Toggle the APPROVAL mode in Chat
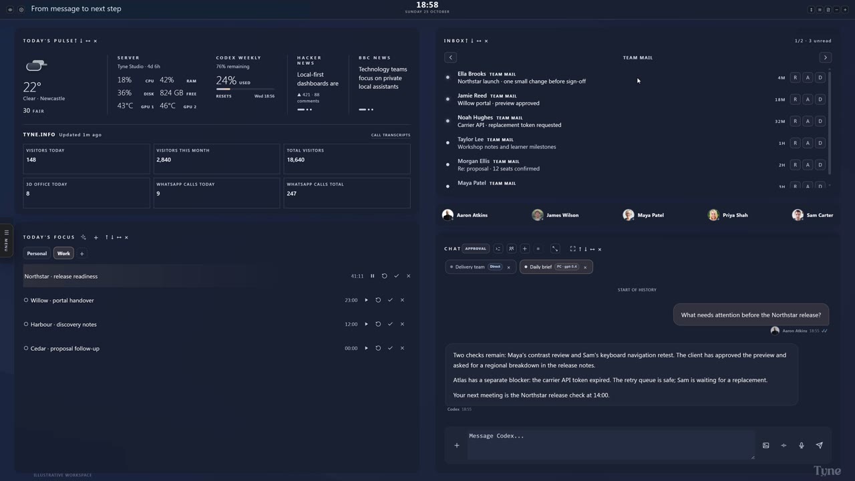Image resolution: width=855 pixels, height=481 pixels. [x=476, y=249]
